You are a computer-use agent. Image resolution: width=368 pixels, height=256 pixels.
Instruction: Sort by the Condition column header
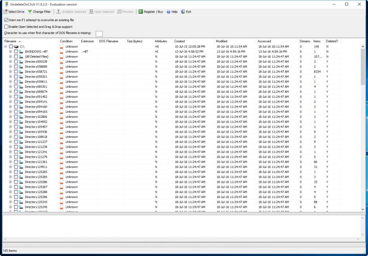point(69,41)
